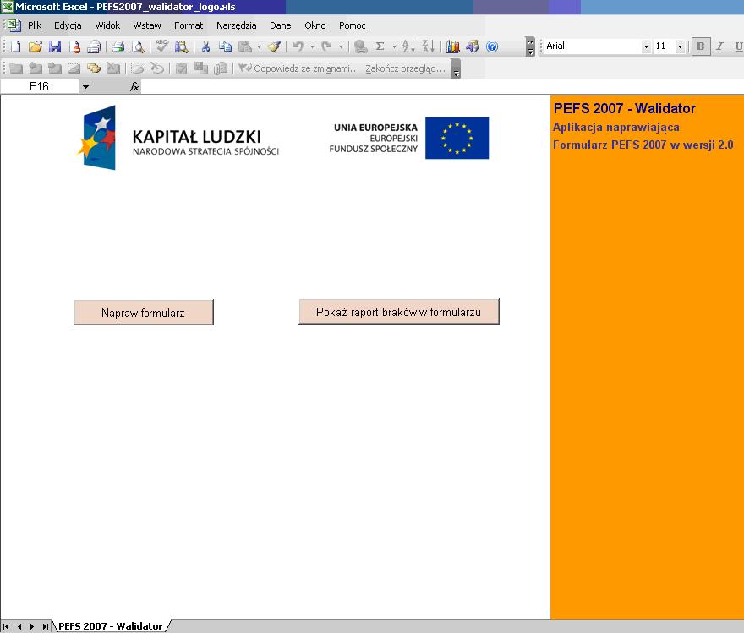Viewport: 744px width, 633px height.
Task: Sort descending Z to A
Action: coord(428,46)
